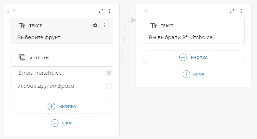Click the "Вы выбрали $fruitchoice" text

click(181, 37)
